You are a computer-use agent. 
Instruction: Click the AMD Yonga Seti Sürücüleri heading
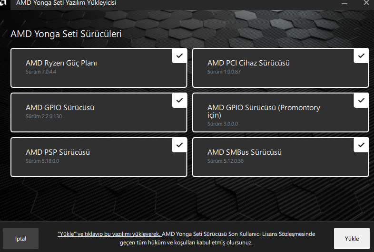click(x=66, y=34)
